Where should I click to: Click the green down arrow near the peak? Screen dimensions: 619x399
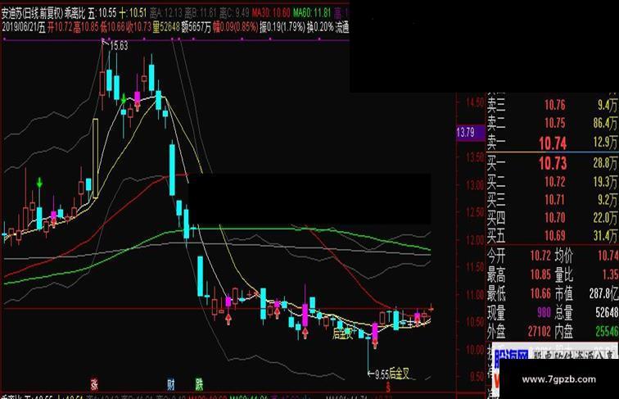[x=124, y=98]
